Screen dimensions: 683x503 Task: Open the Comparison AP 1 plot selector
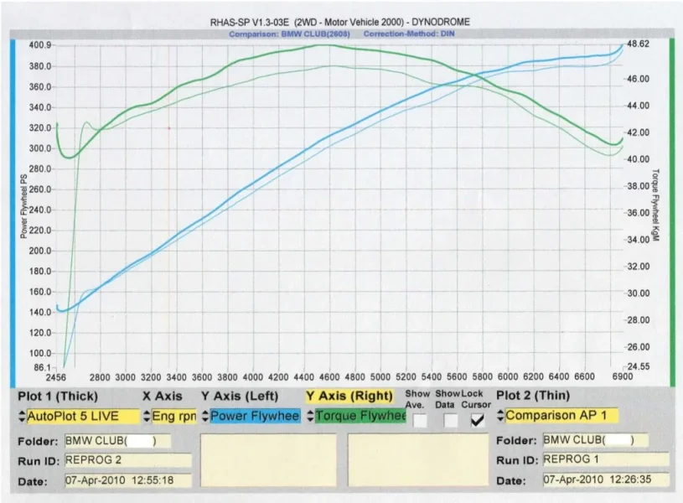tap(561, 415)
